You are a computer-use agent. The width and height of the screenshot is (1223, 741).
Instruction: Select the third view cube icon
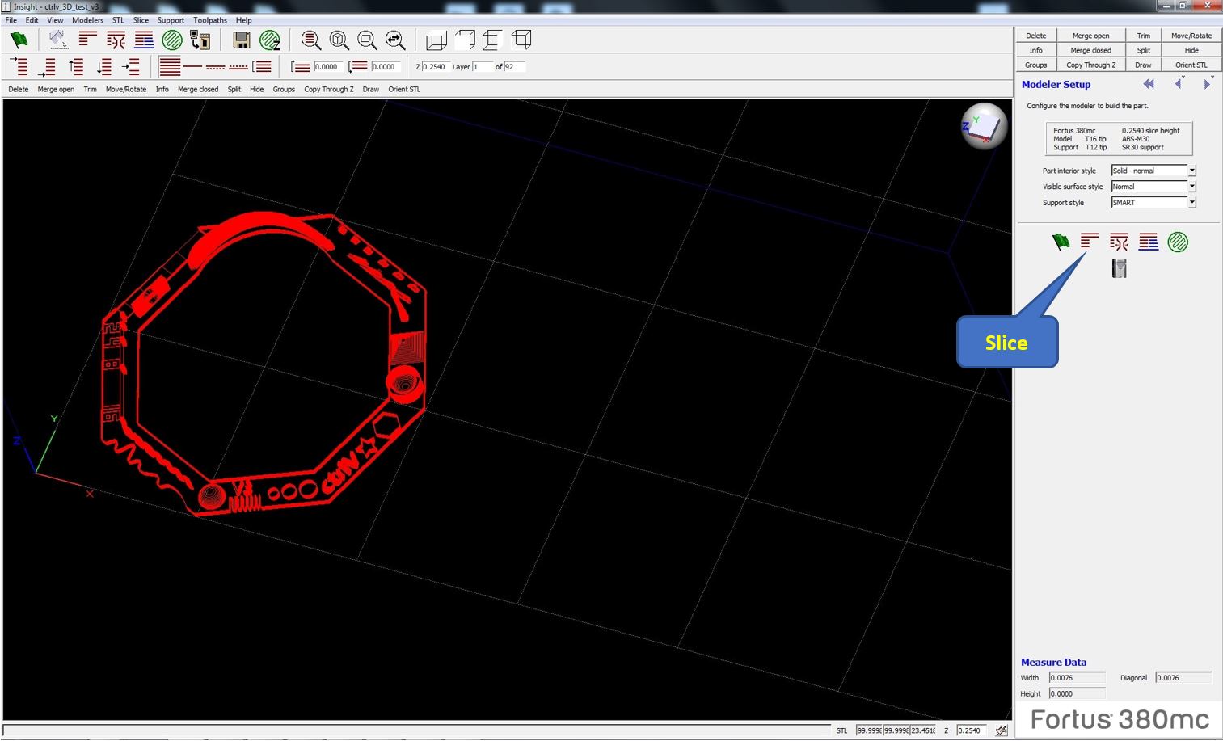tap(492, 40)
